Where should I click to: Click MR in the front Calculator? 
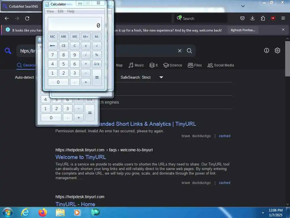64,37
